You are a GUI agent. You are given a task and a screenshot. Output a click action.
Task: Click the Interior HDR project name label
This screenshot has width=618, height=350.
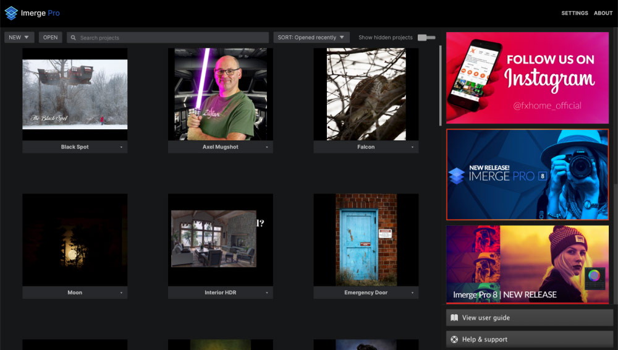(x=221, y=292)
